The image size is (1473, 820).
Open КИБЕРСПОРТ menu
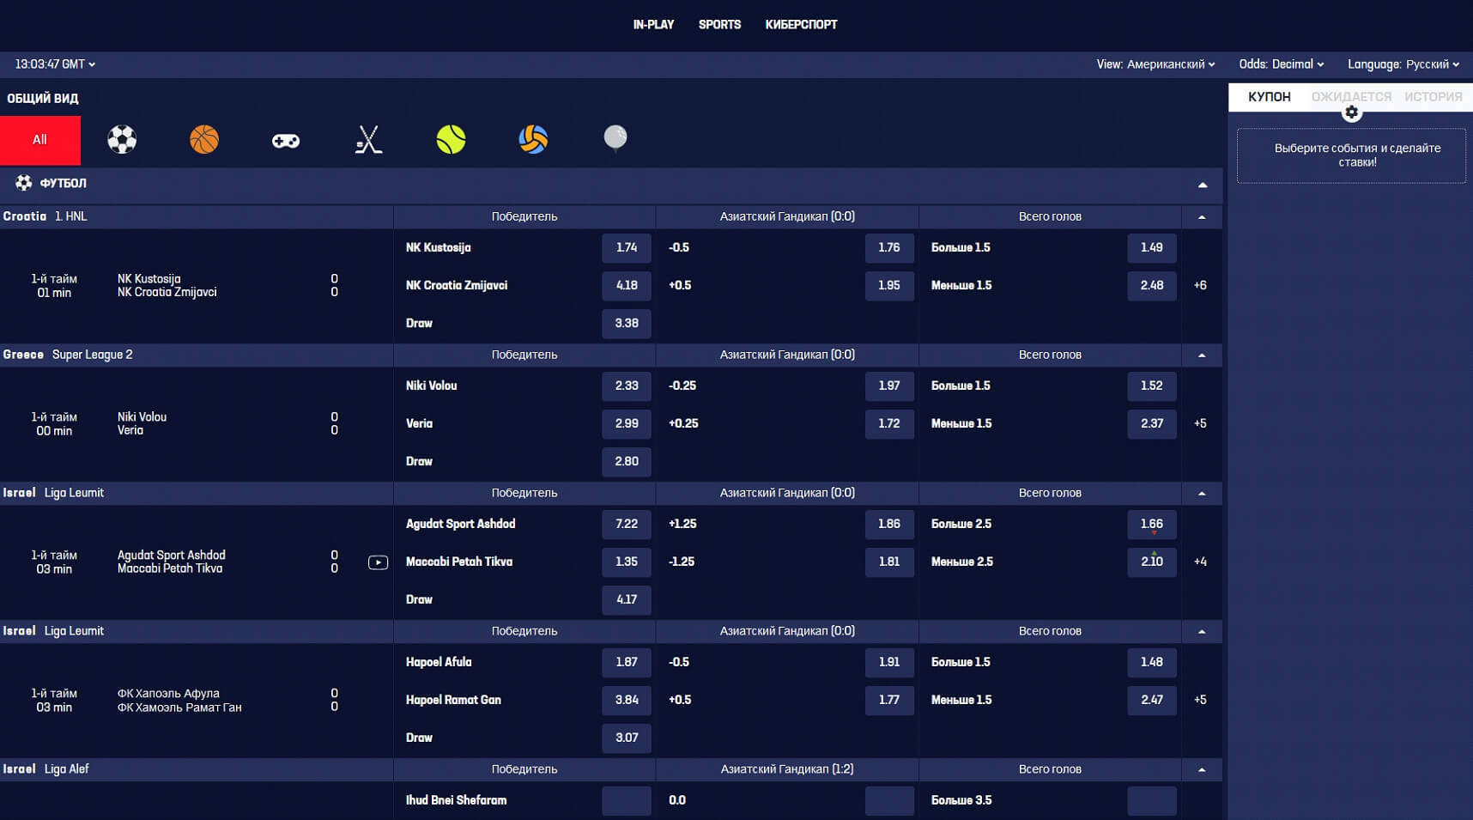801,25
